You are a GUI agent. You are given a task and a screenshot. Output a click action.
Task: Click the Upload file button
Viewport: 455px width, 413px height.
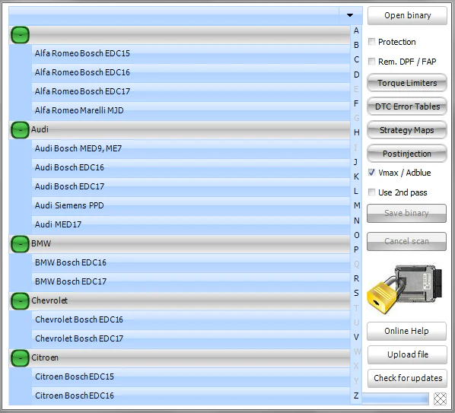(407, 354)
